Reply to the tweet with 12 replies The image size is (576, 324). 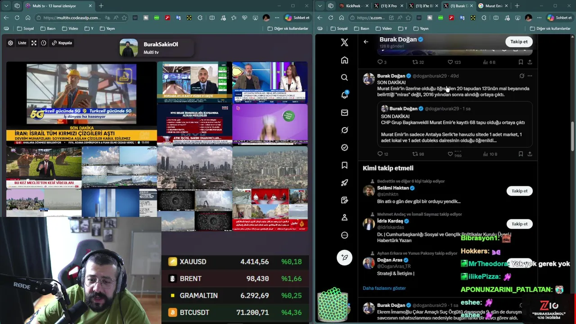point(382,154)
